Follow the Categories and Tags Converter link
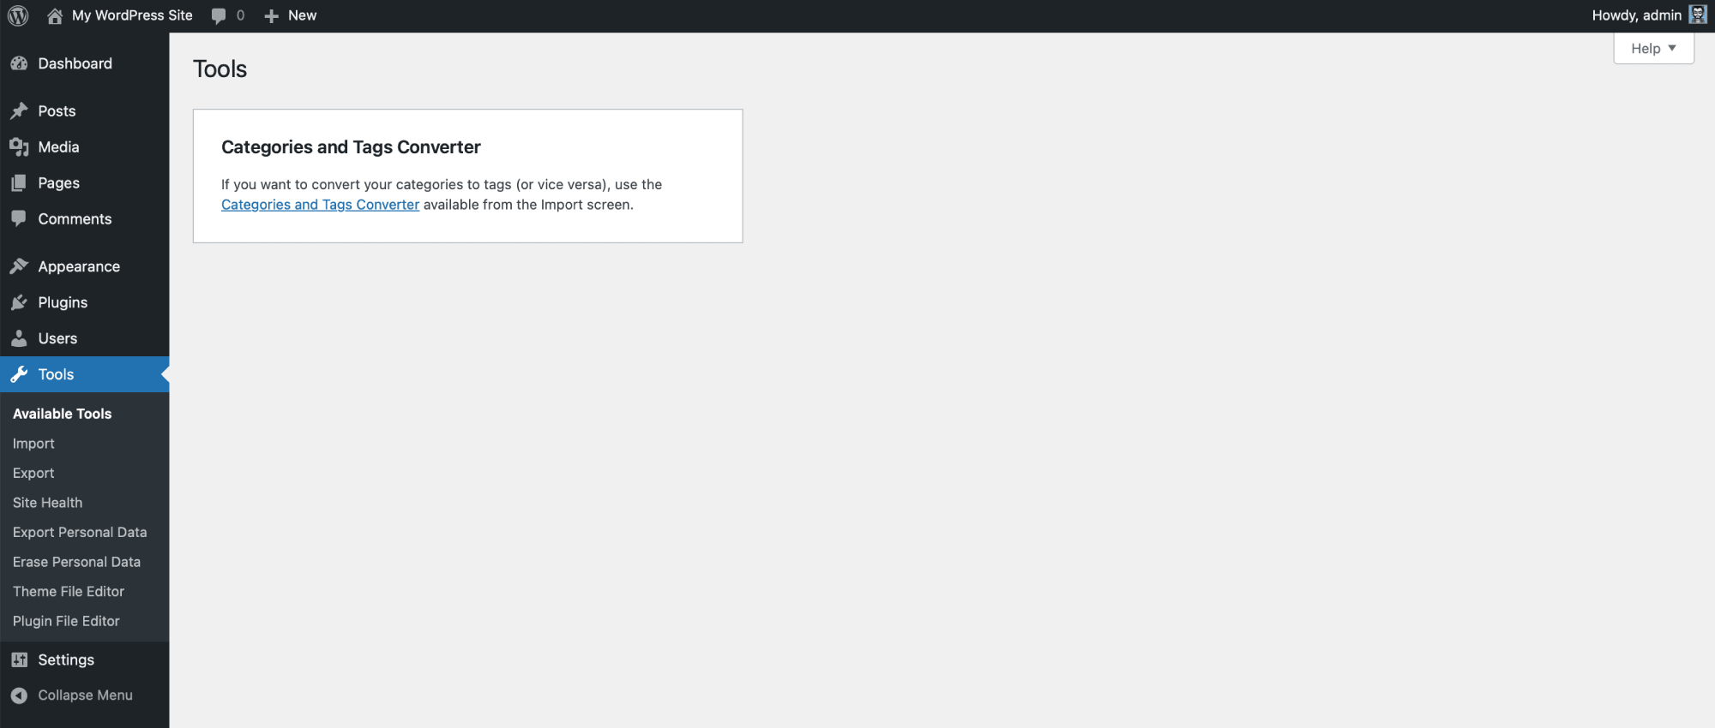This screenshot has width=1715, height=728. tap(320, 205)
